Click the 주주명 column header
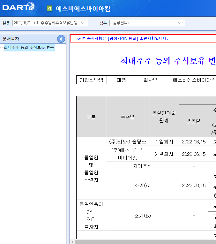Screen dimensions: 216x244 [128, 117]
